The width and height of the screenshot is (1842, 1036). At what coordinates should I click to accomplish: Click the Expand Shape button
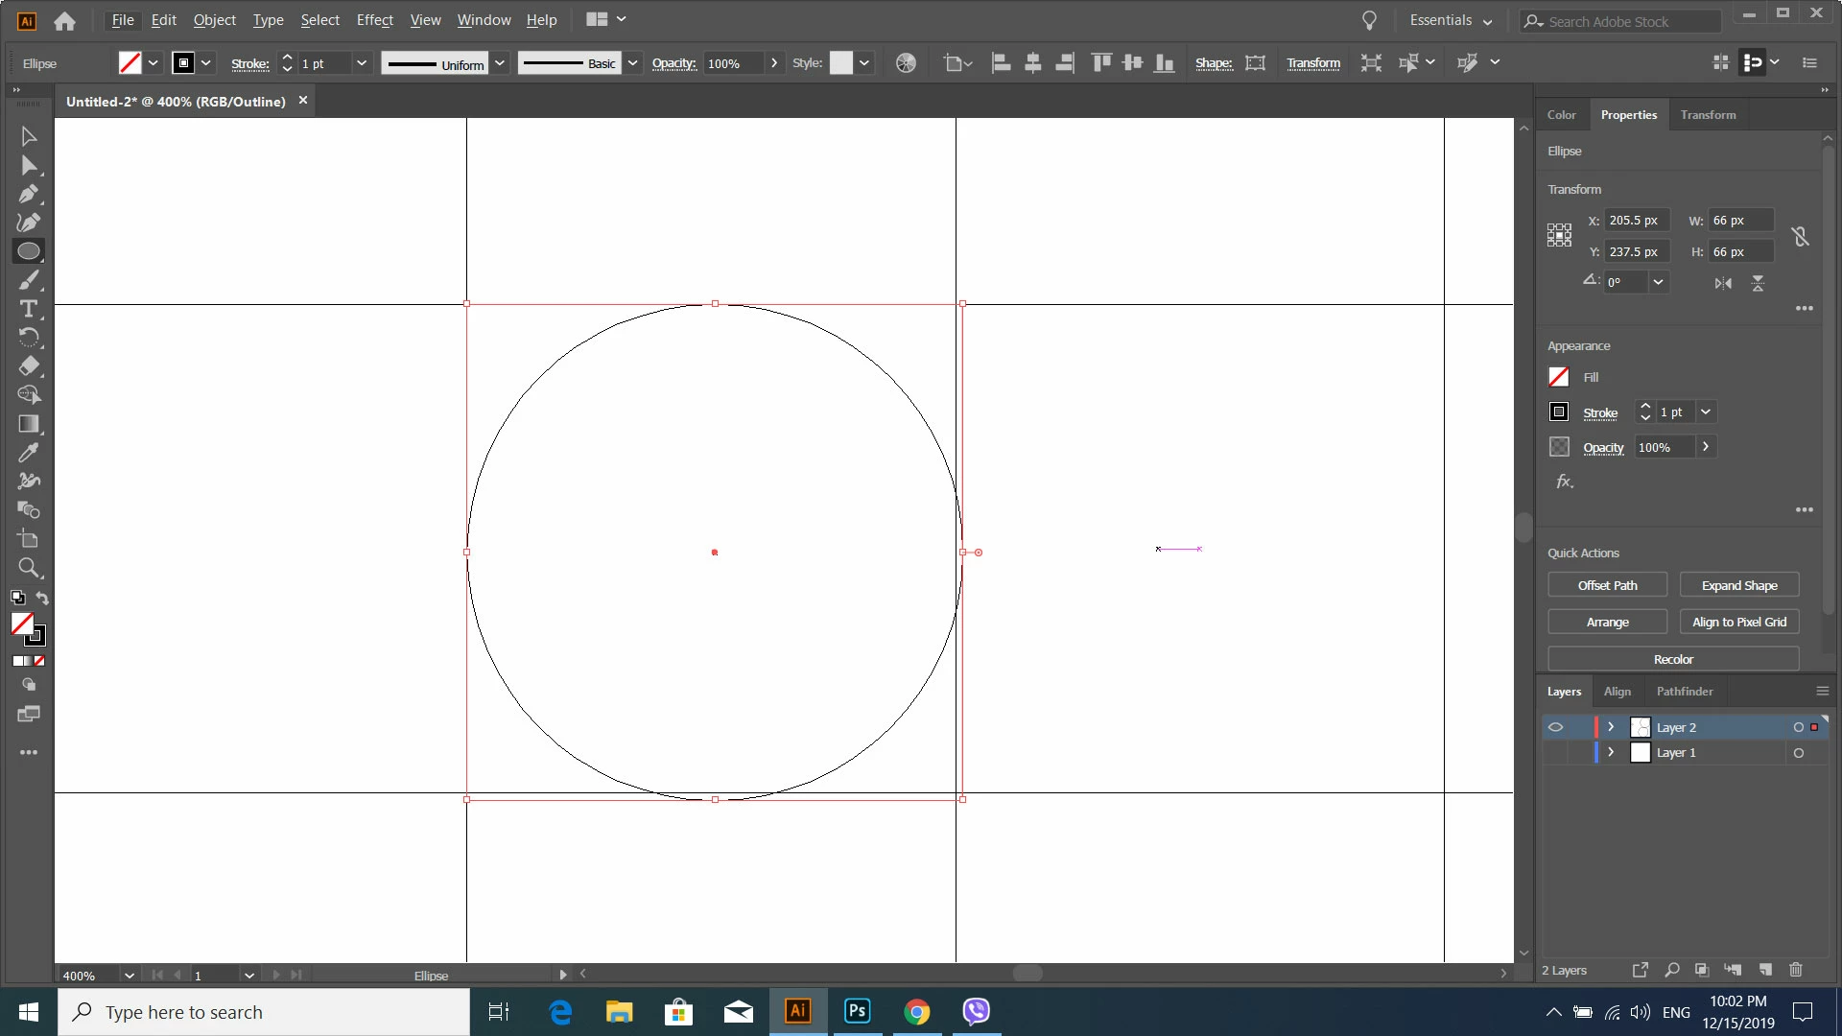(1738, 585)
